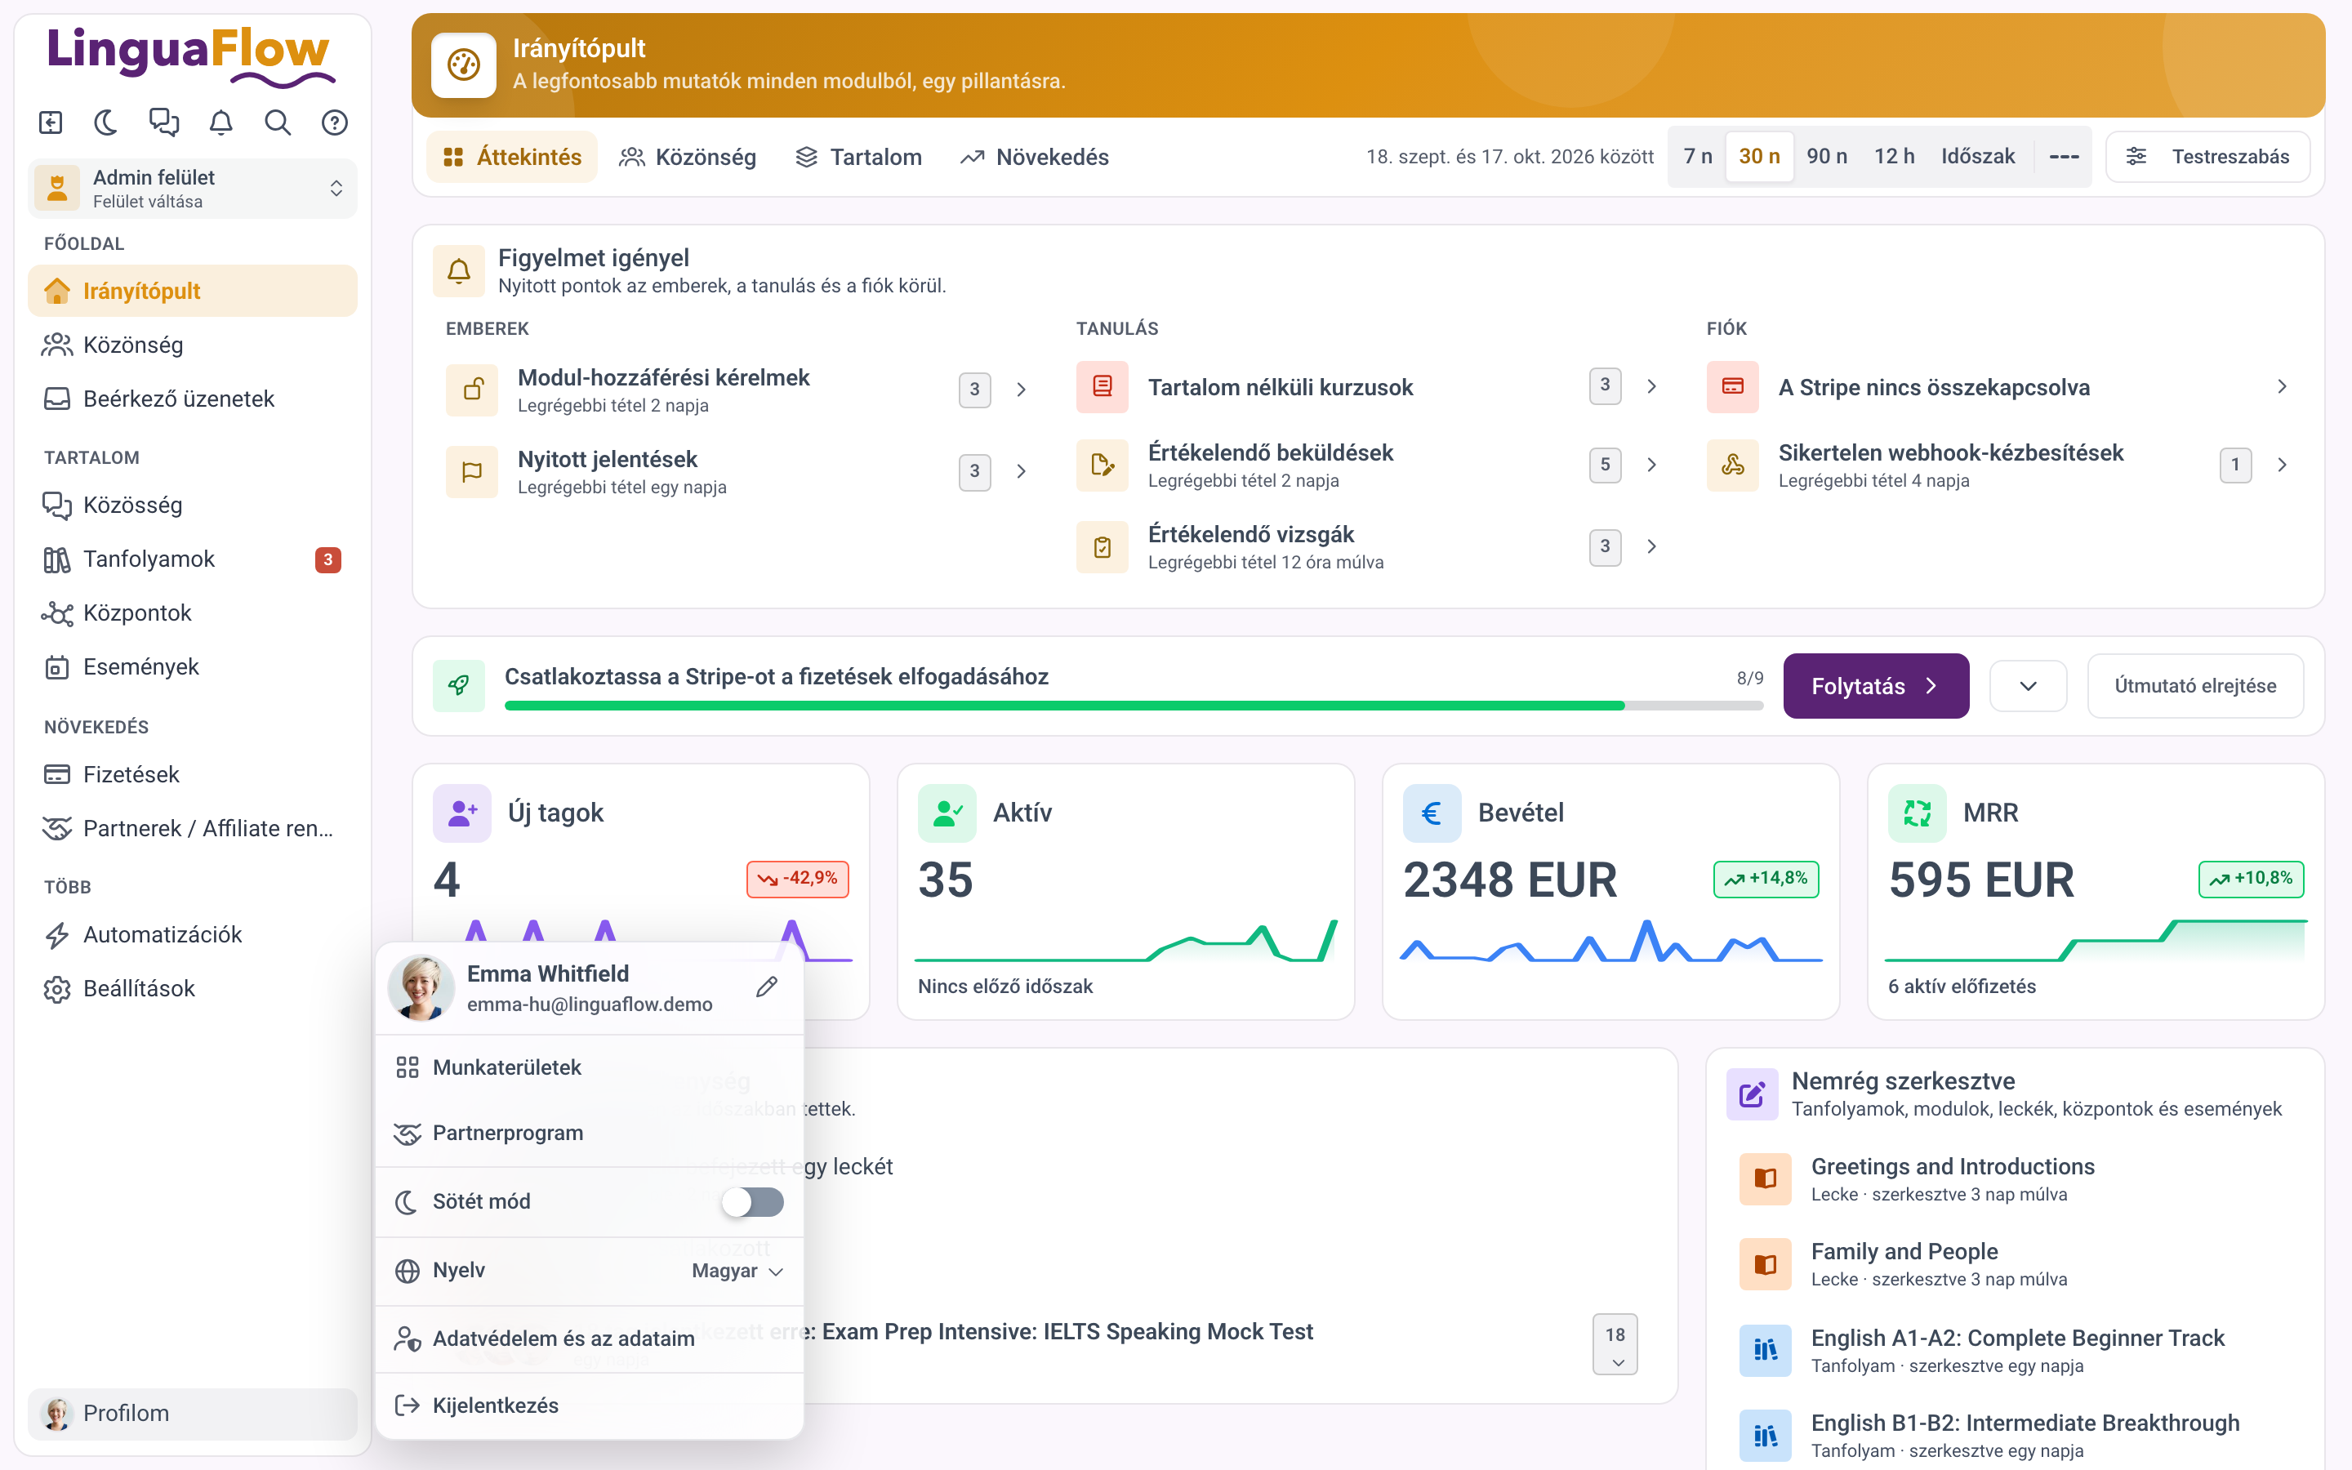2352x1470 pixels.
Task: Select the 7 n time range
Action: click(x=1698, y=157)
